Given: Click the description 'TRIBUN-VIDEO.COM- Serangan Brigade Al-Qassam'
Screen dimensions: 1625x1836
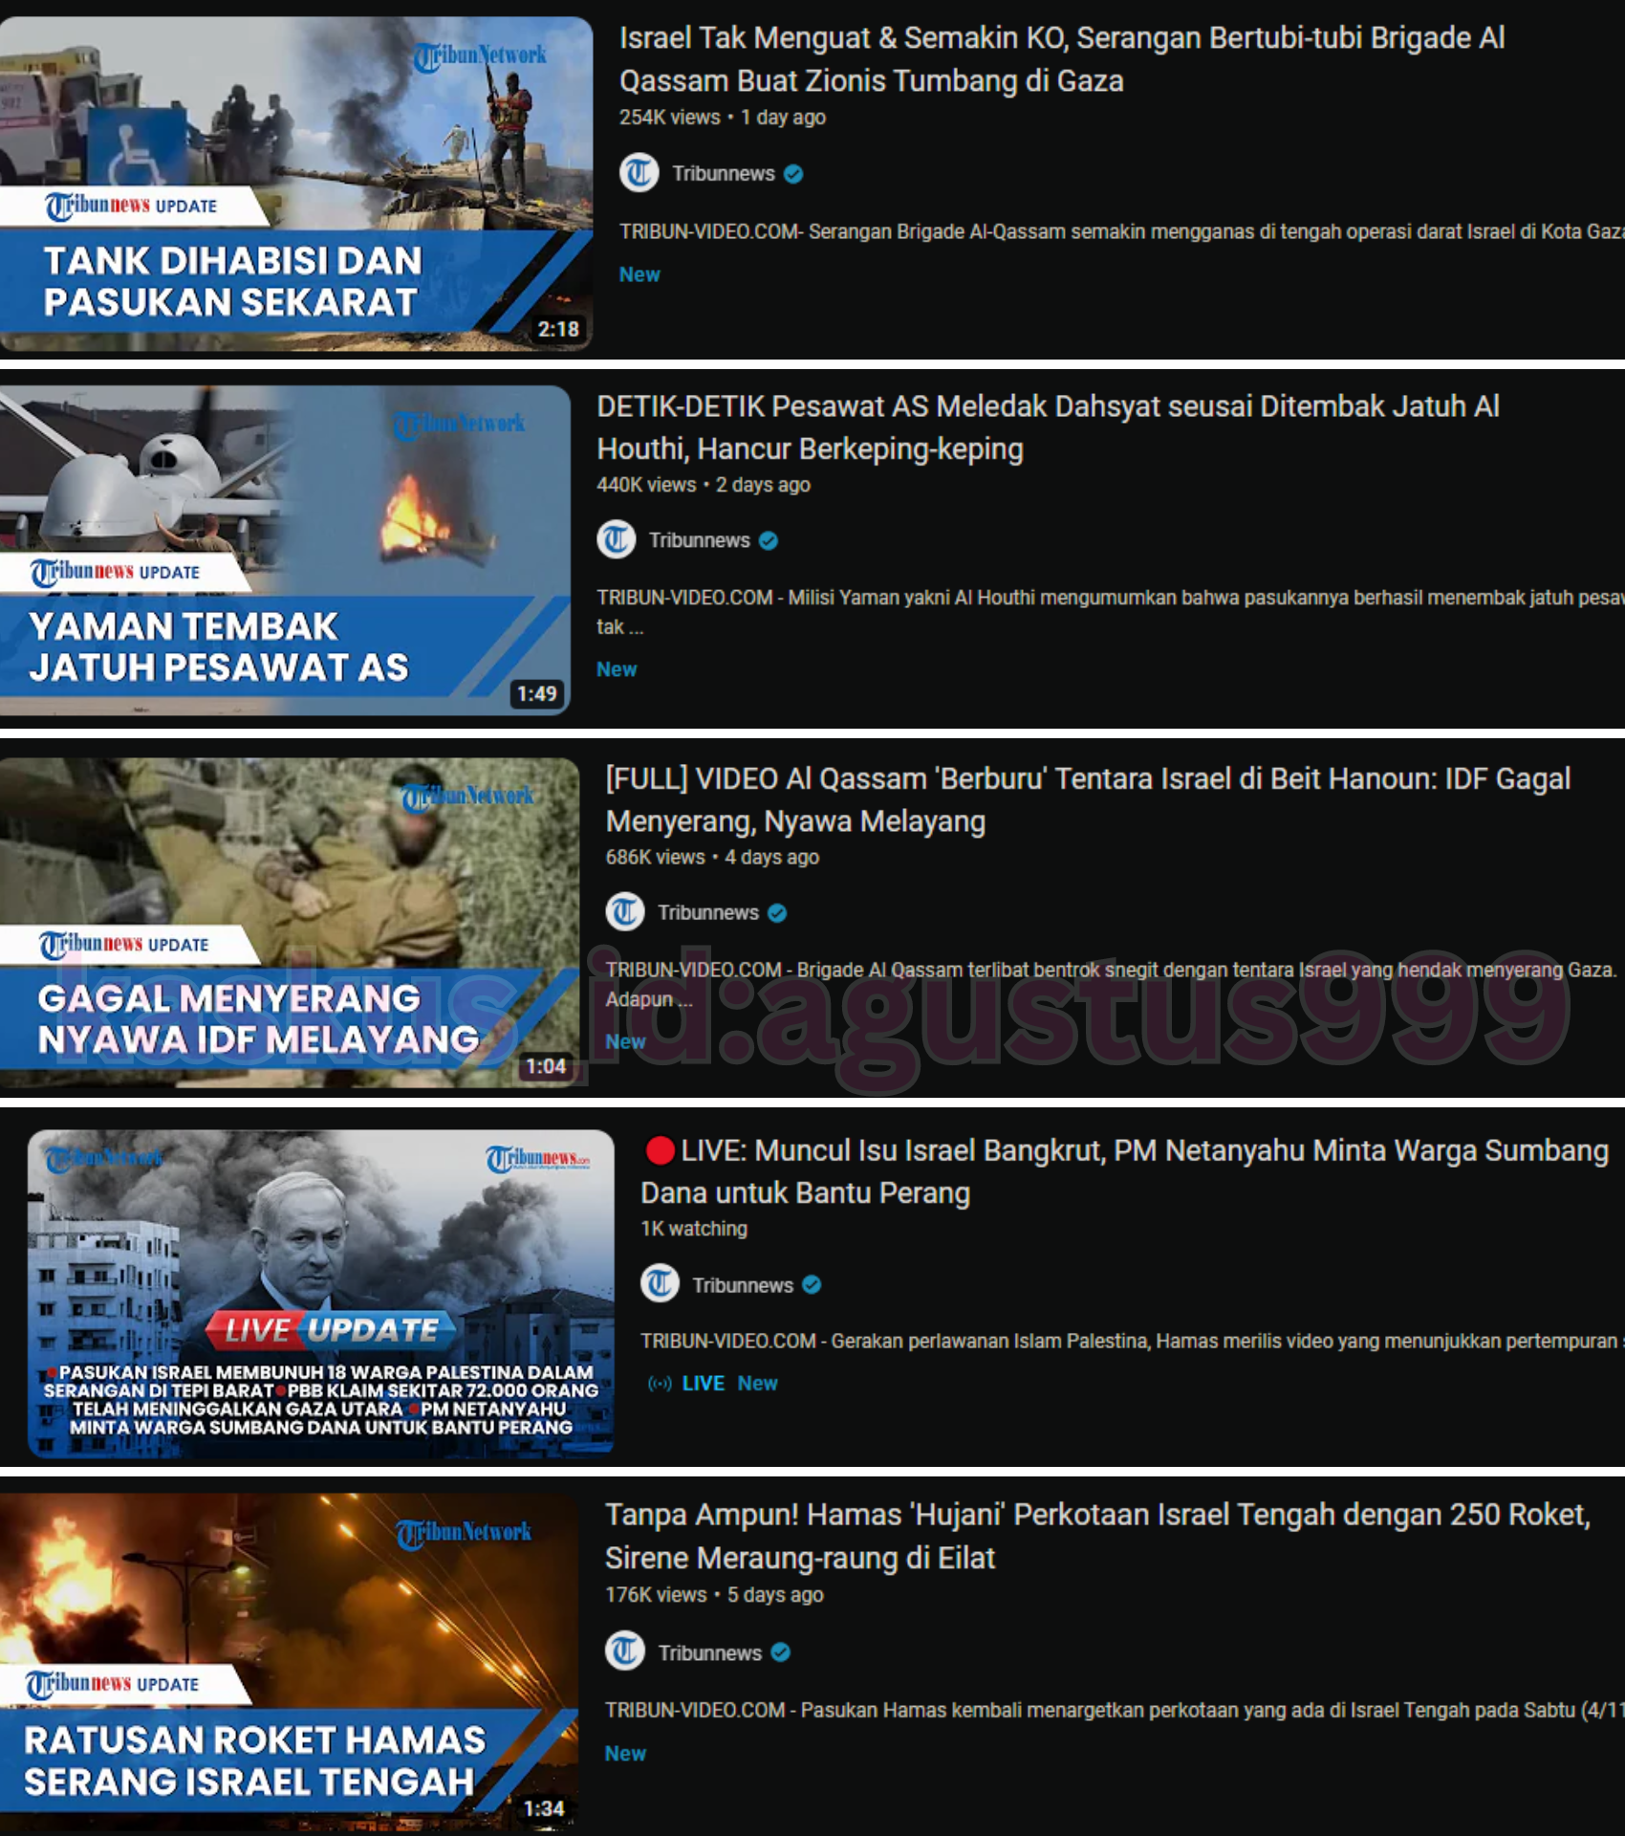Looking at the screenshot, I should (x=1121, y=231).
